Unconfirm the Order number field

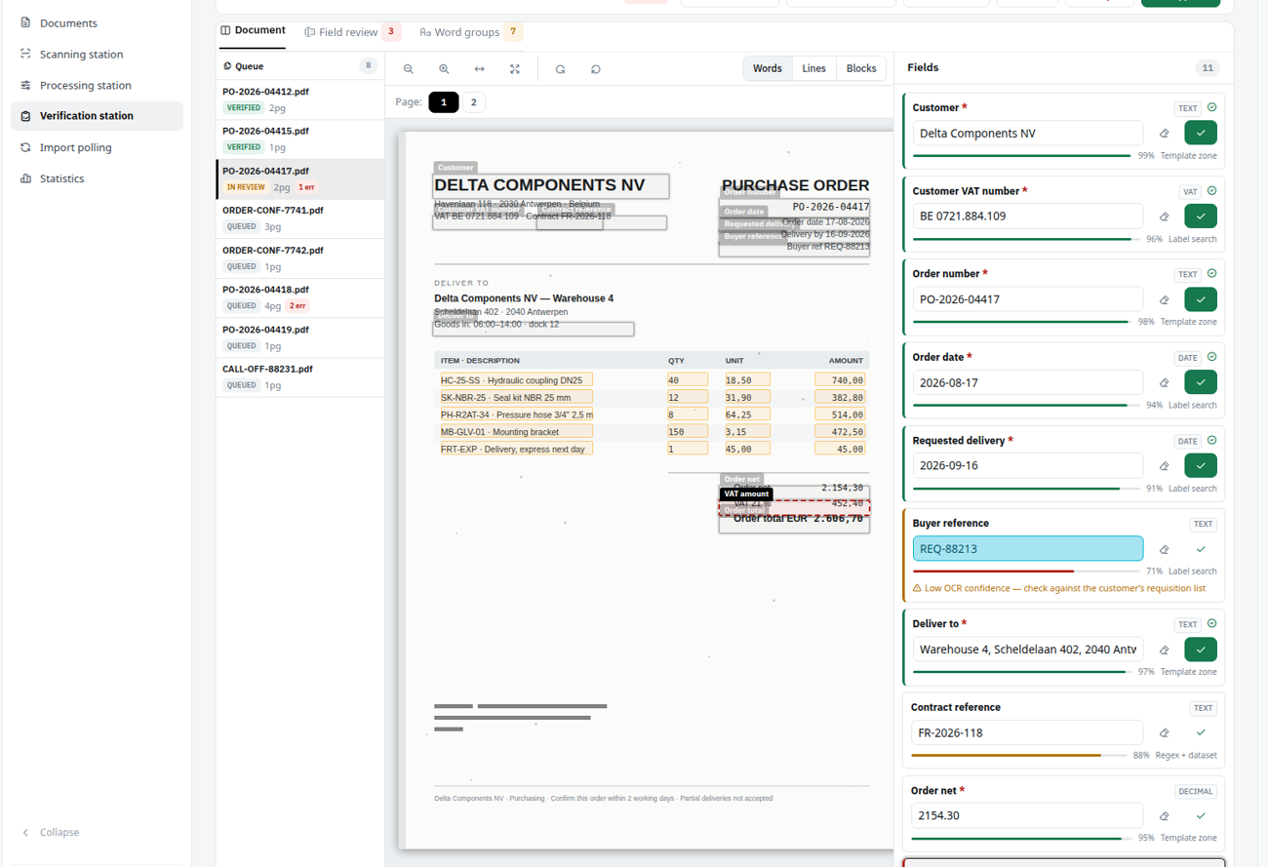(1201, 299)
